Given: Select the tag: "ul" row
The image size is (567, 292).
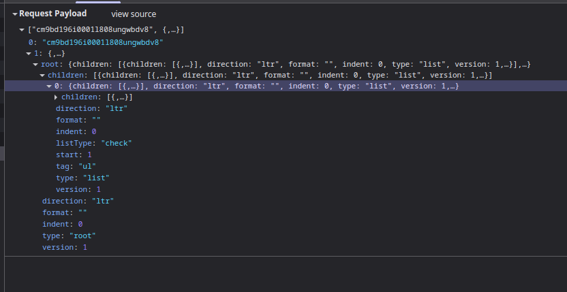Looking at the screenshot, I should 76,166.
